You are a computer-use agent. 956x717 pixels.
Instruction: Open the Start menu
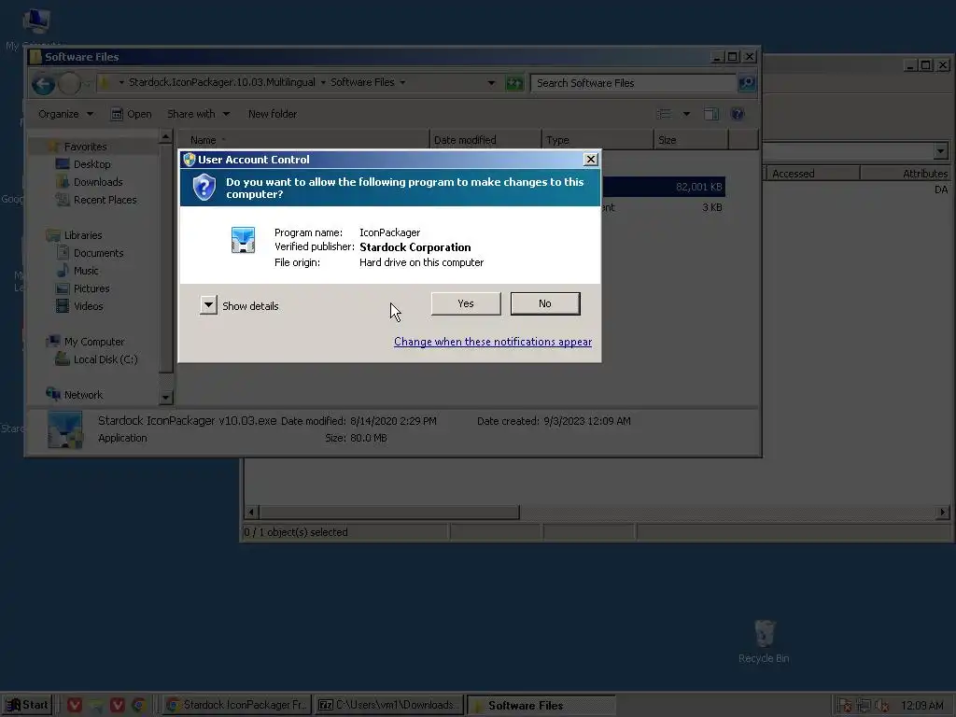[x=27, y=706]
